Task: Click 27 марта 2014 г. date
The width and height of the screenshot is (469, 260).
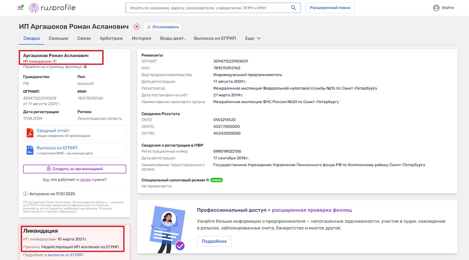Action: pos(228,95)
